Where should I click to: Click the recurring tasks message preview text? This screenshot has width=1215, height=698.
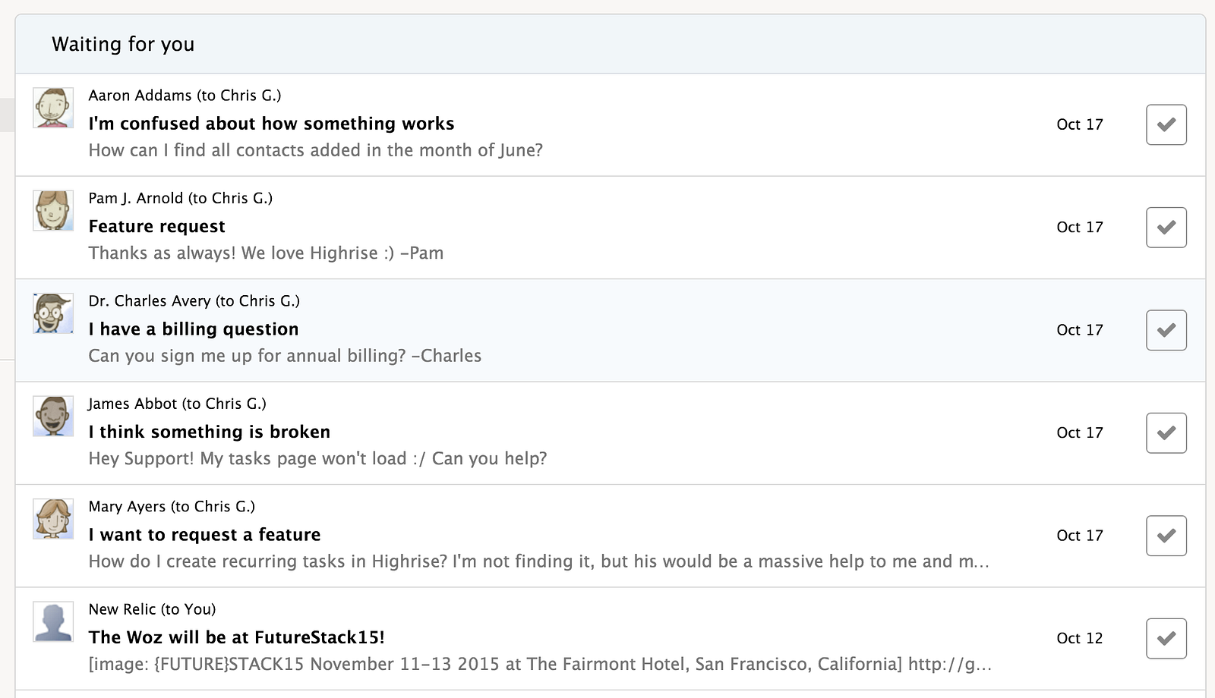pos(538,561)
